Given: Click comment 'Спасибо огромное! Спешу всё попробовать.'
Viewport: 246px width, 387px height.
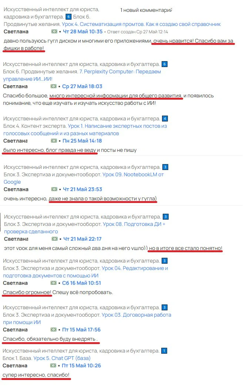Looking at the screenshot, I should tap(58, 292).
